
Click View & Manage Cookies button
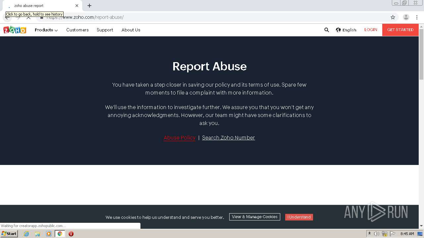(x=255, y=217)
